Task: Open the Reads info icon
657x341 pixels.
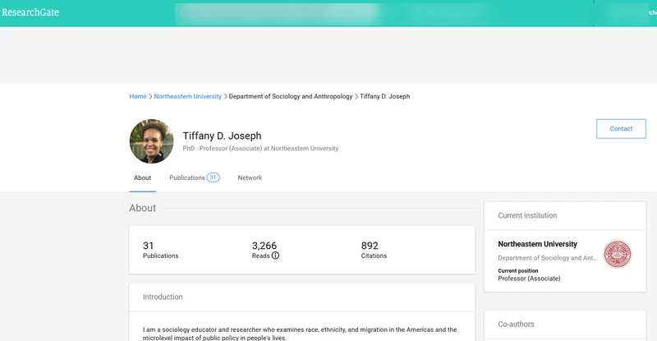Action: [275, 256]
